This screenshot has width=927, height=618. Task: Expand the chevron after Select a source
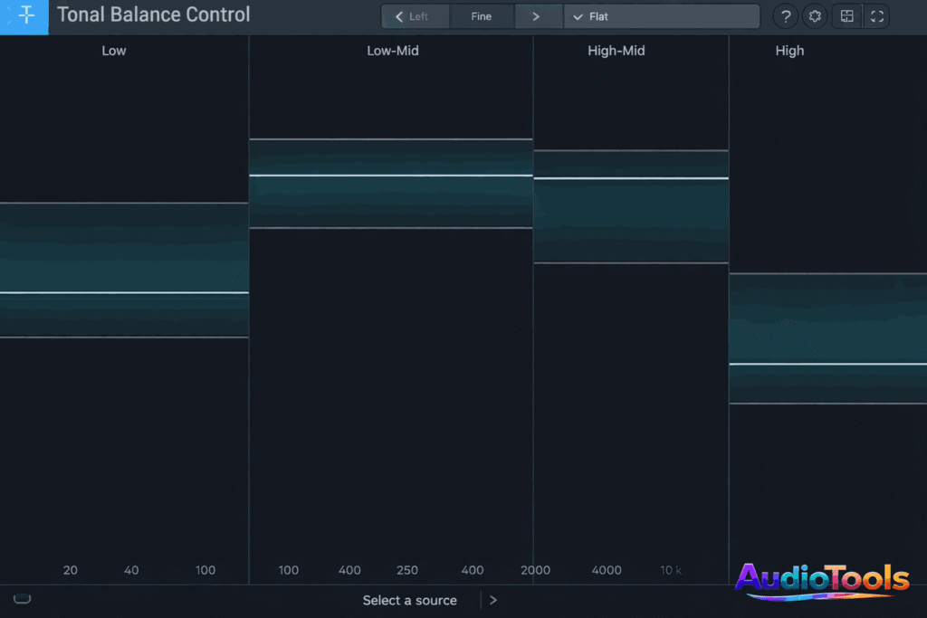point(492,600)
